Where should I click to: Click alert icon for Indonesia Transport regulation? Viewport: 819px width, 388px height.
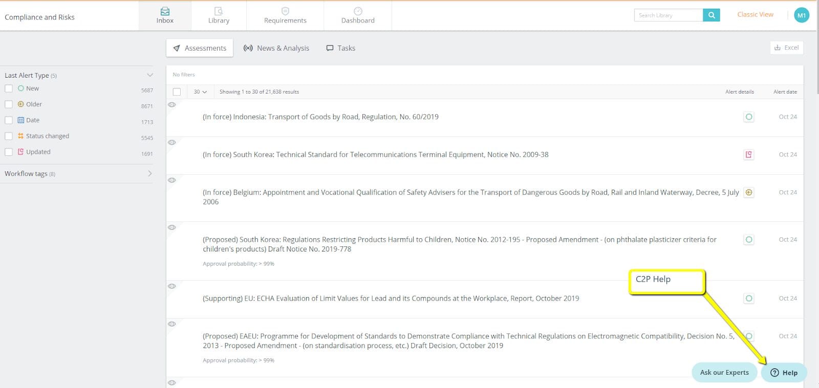tap(748, 117)
